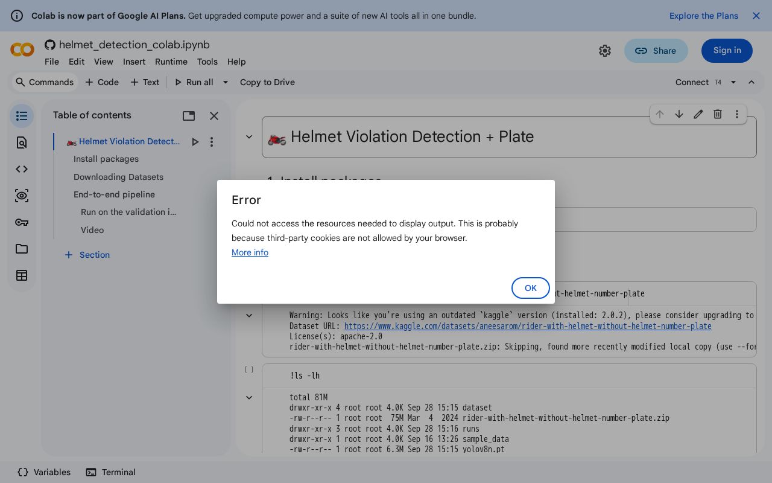Image resolution: width=772 pixels, height=483 pixels.
Task: Run the Helmet Violation Detect section
Action: (x=195, y=142)
